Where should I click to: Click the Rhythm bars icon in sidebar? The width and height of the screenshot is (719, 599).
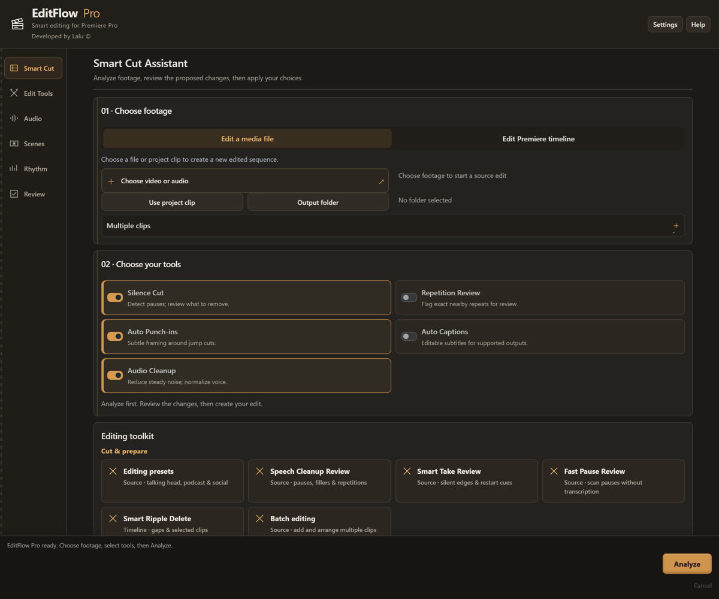point(14,169)
